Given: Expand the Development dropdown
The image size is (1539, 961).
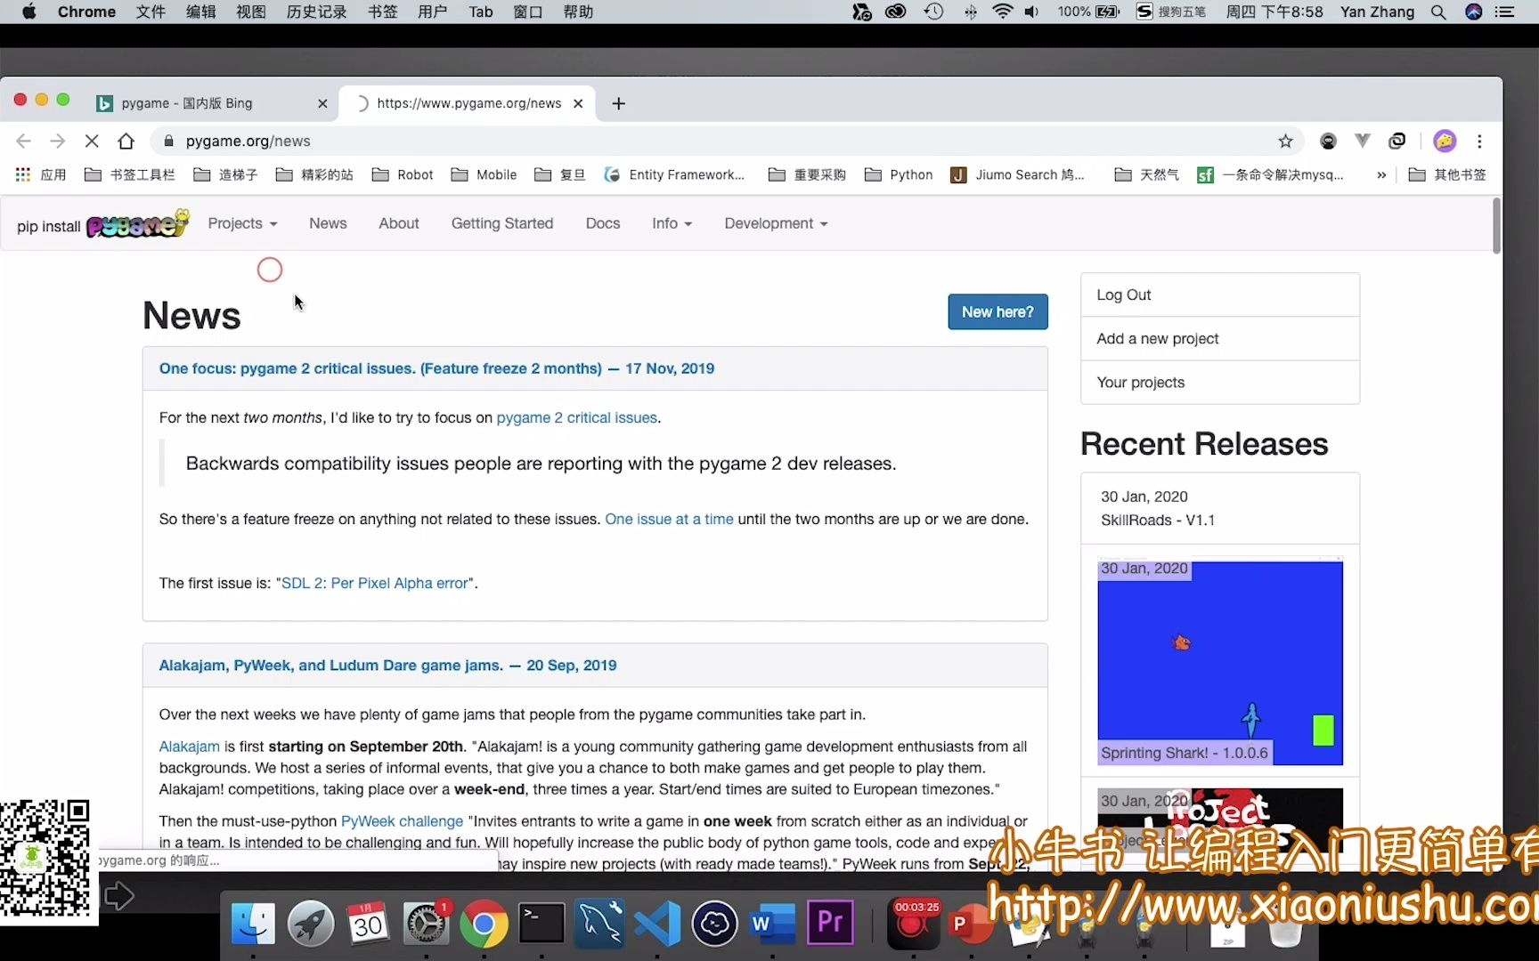Looking at the screenshot, I should tap(776, 223).
